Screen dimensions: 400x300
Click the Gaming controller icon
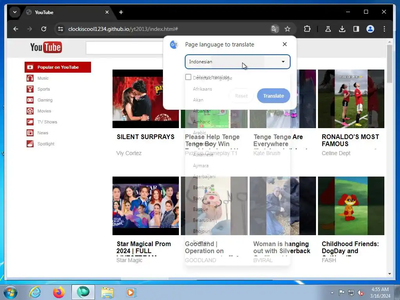[30, 100]
